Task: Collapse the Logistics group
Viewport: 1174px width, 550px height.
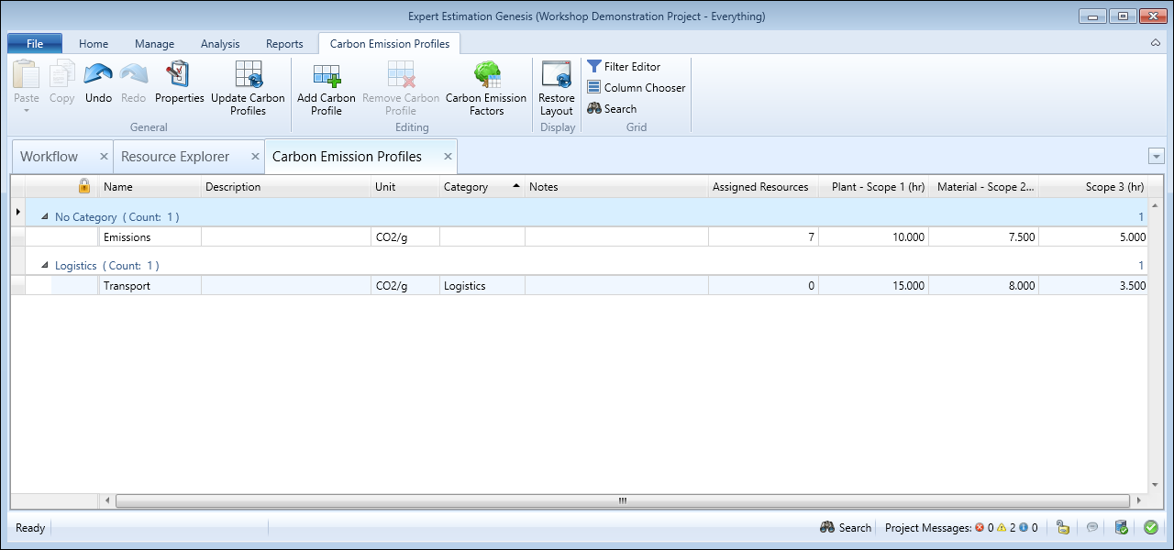Action: 45,266
